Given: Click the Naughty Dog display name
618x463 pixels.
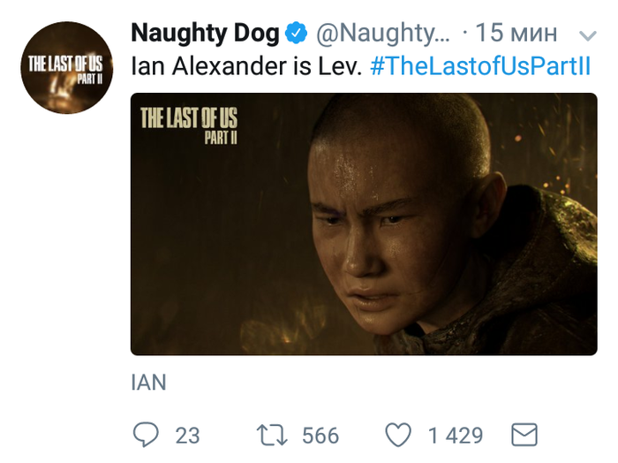Looking at the screenshot, I should click(205, 34).
